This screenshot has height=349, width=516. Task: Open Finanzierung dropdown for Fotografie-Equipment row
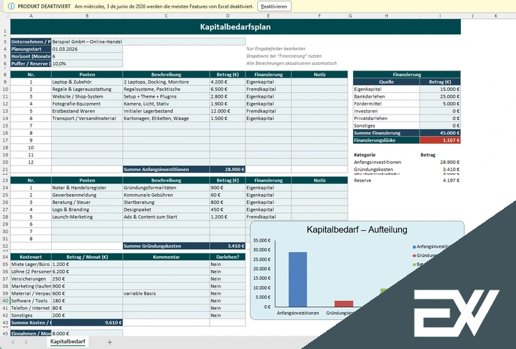[268, 104]
